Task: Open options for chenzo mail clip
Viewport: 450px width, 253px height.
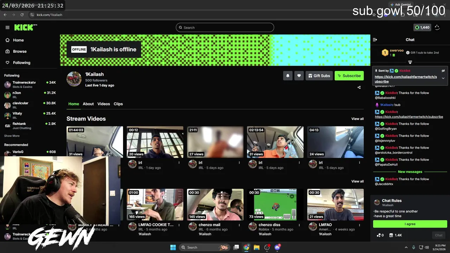Action: click(239, 225)
